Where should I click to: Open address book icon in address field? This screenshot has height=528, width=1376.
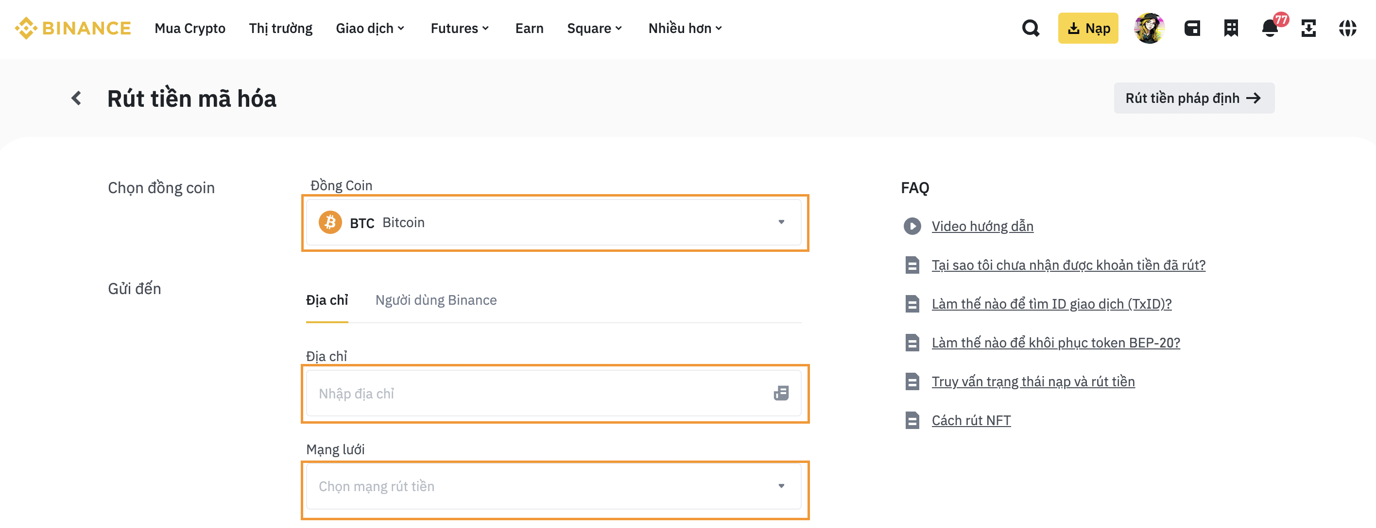coord(781,394)
